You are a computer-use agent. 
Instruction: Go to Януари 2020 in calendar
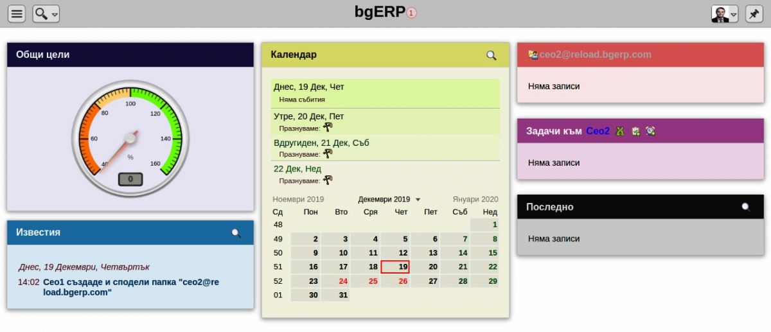475,199
